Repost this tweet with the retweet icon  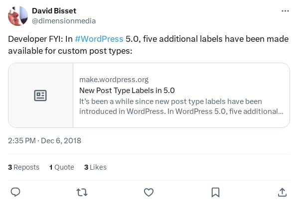coord(82,192)
